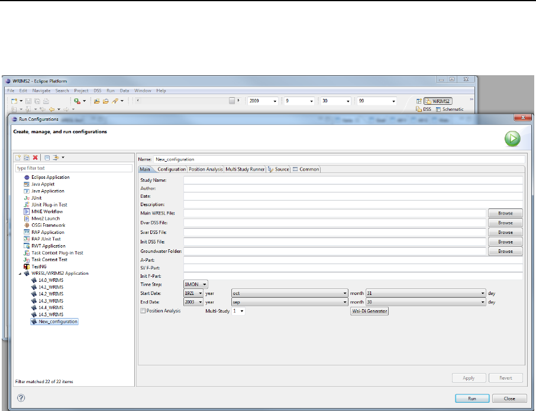Collapse the WRESL/WRIMS2 Application tree node
The height and width of the screenshot is (411, 536).
[19, 274]
